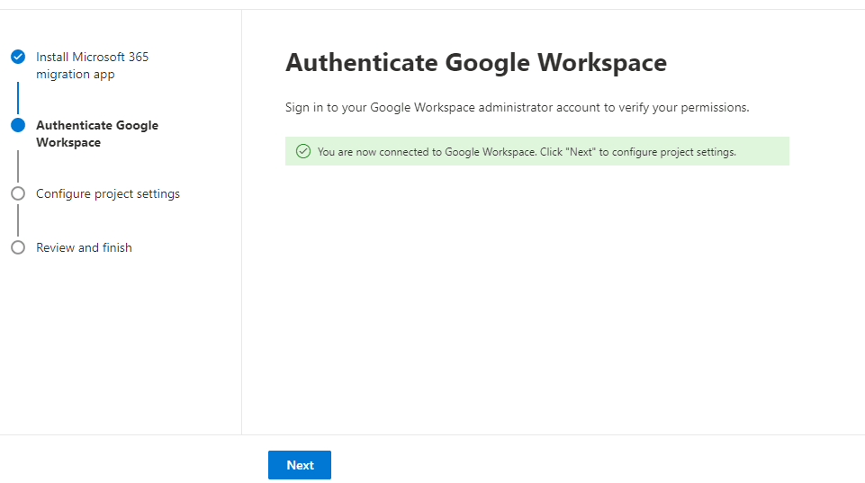
Task: Jump to Review and finish step
Action: pos(84,247)
